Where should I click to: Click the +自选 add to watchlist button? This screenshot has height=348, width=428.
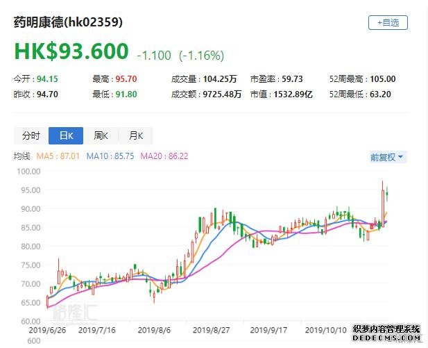coord(387,22)
